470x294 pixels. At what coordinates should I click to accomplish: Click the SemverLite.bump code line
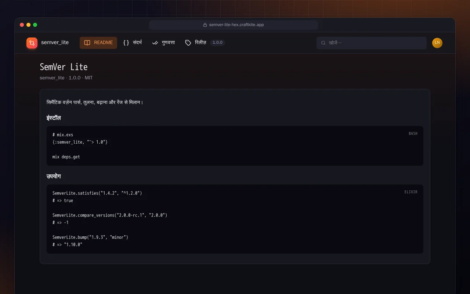[x=90, y=237]
